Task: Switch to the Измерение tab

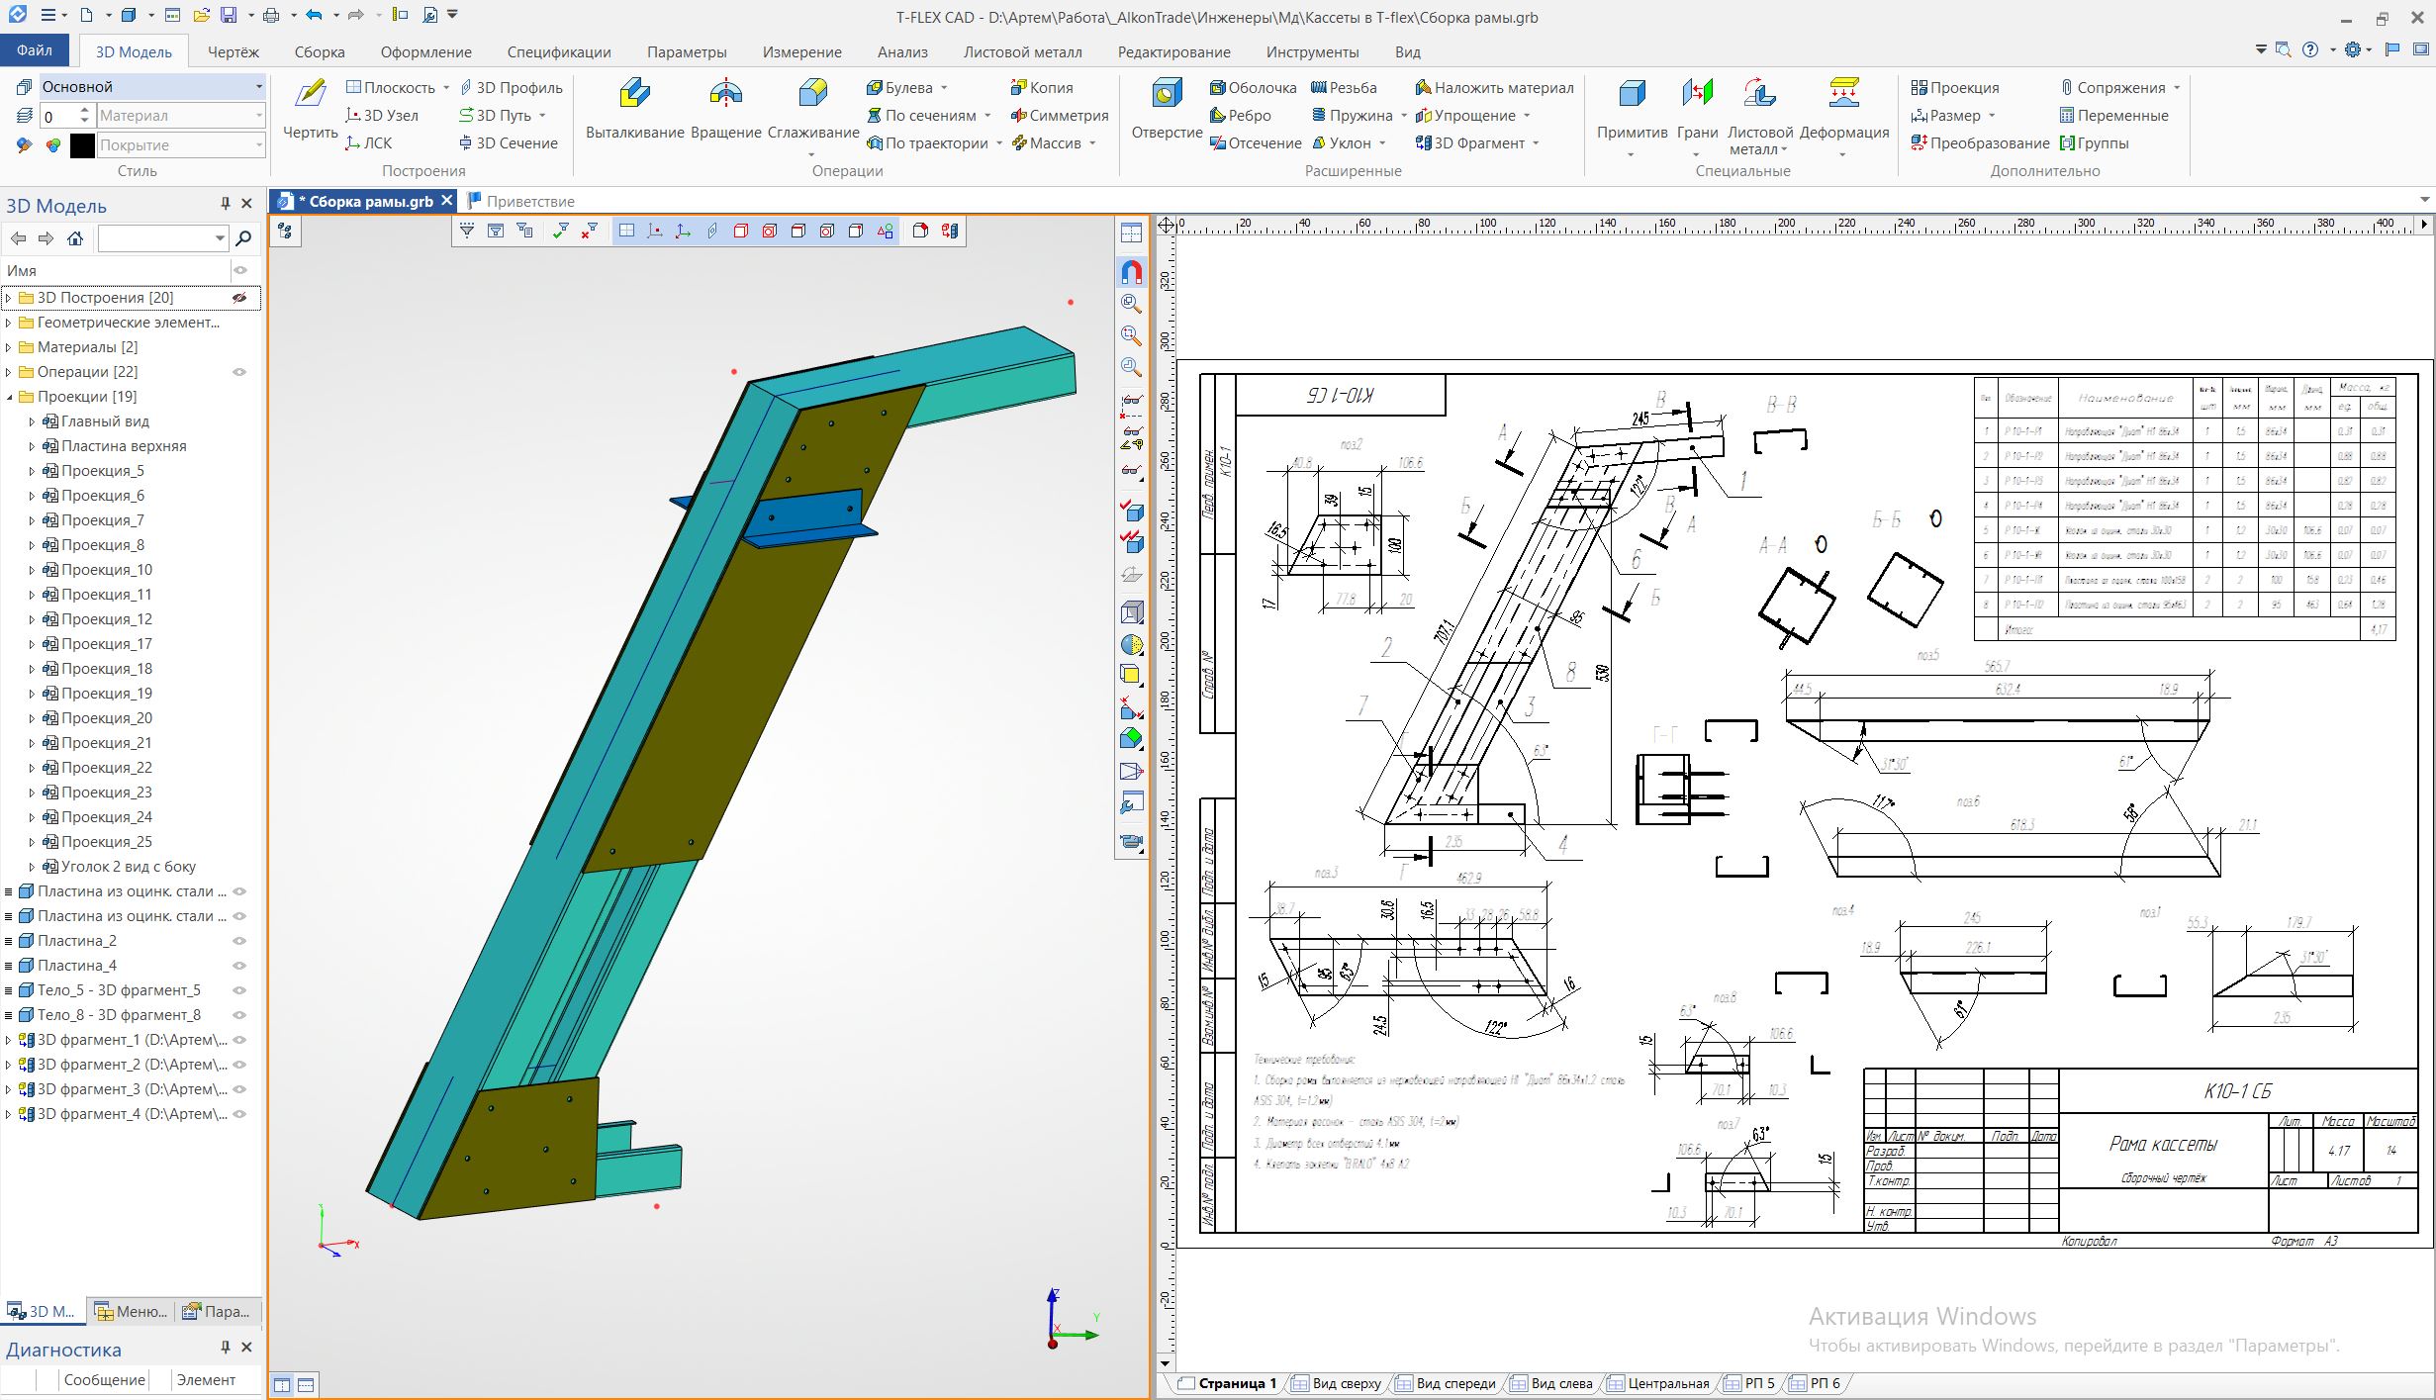Action: [801, 52]
